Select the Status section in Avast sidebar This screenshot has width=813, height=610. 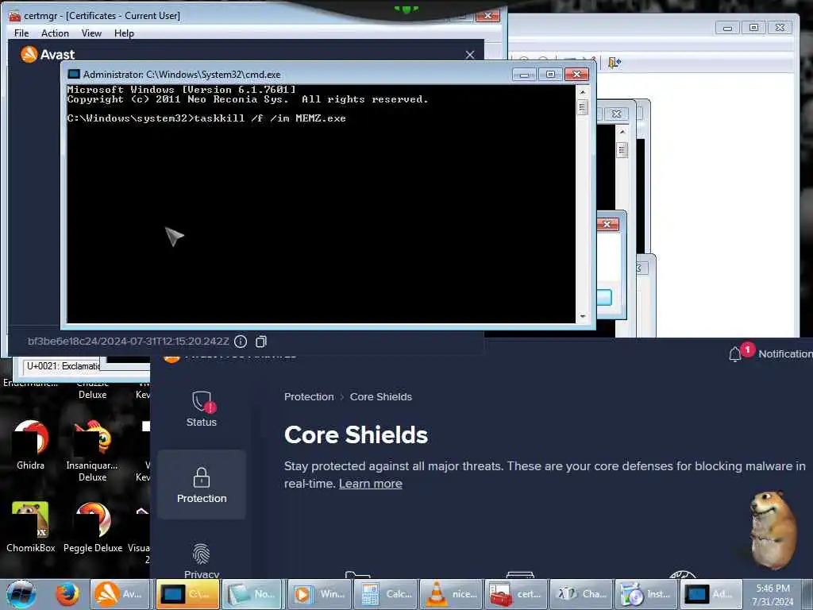point(202,409)
